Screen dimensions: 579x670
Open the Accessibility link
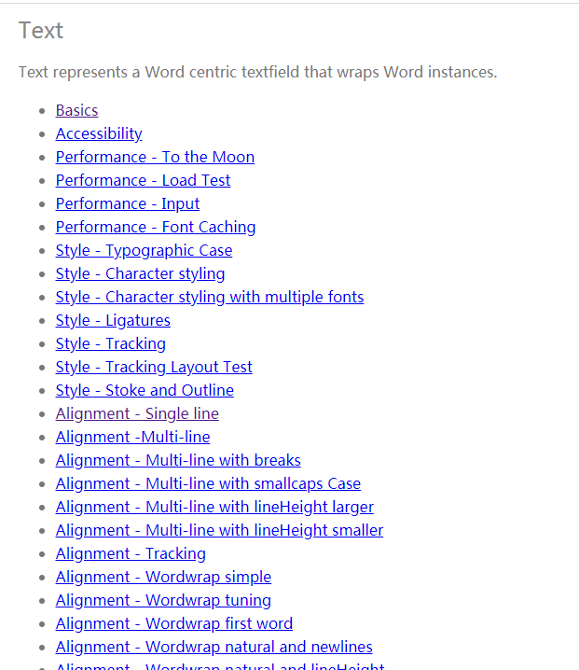99,134
